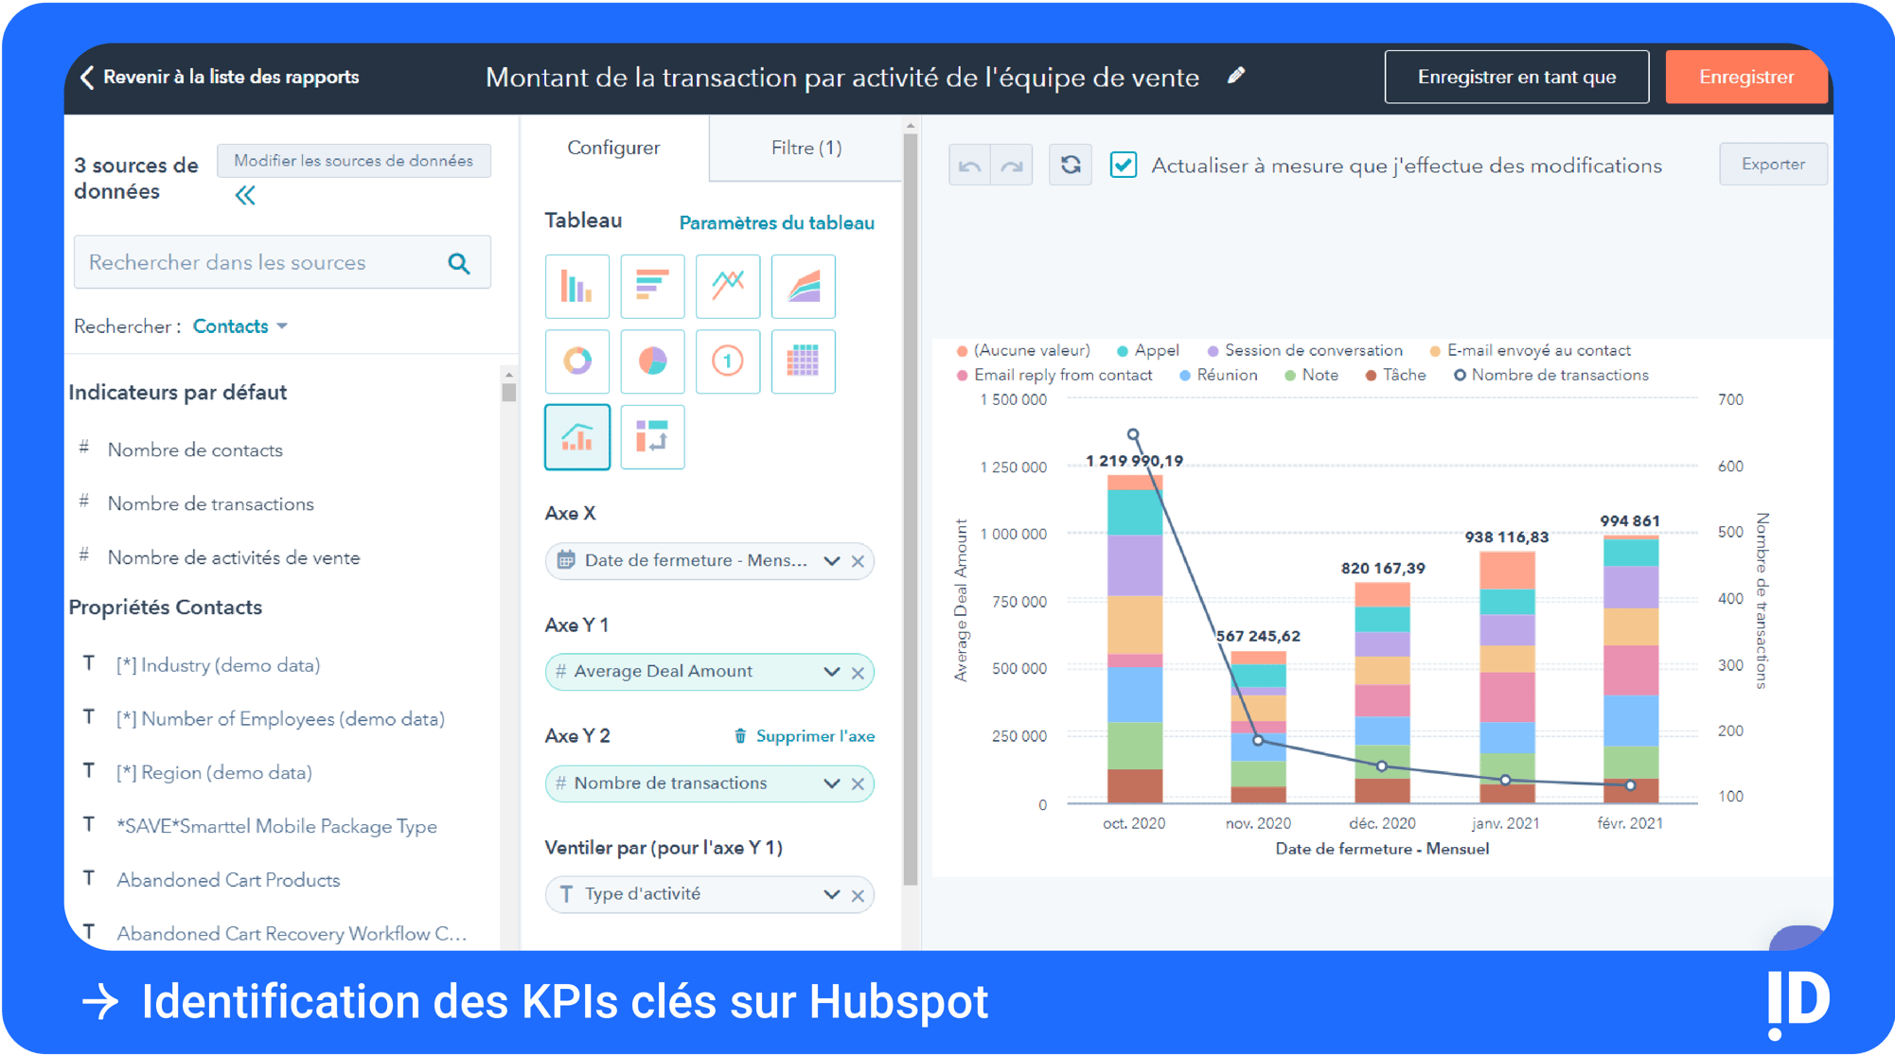Open 'Paramètres du tableau' link
This screenshot has width=1895, height=1056.
coord(776,222)
